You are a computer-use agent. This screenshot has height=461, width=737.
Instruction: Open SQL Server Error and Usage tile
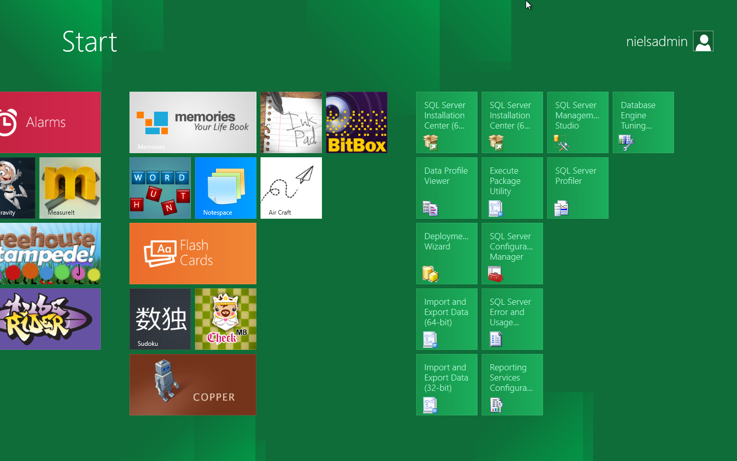(x=512, y=319)
